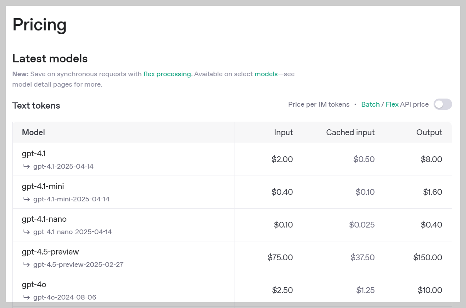The width and height of the screenshot is (466, 308).
Task: Open the flex processing link
Action: click(x=167, y=74)
